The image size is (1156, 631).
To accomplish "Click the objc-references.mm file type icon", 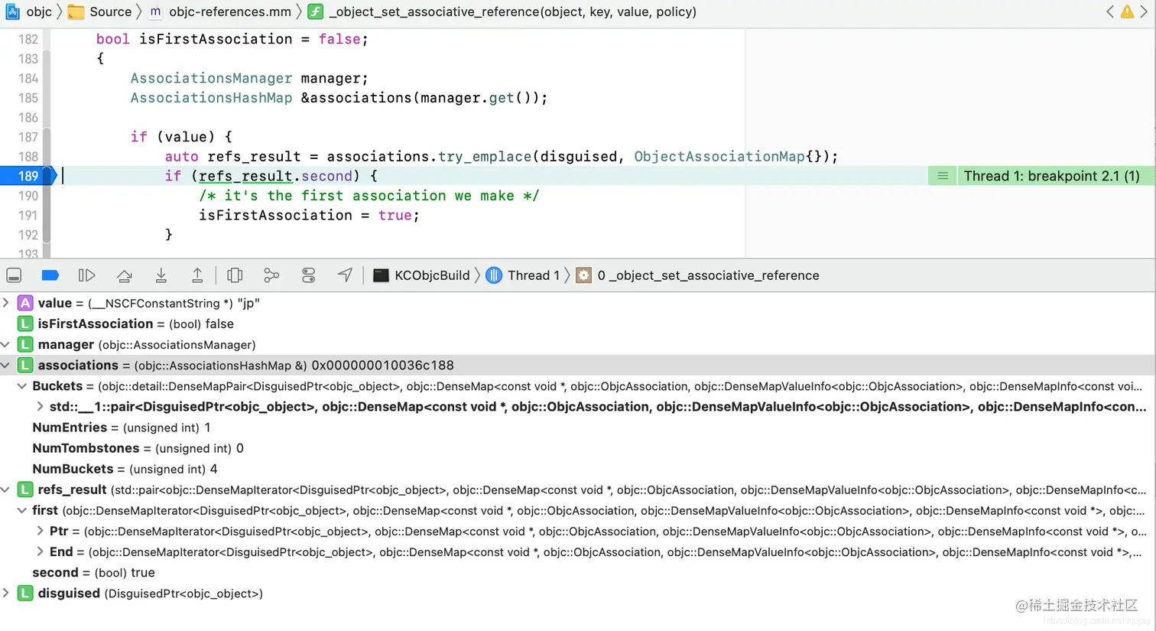I will click(x=155, y=11).
